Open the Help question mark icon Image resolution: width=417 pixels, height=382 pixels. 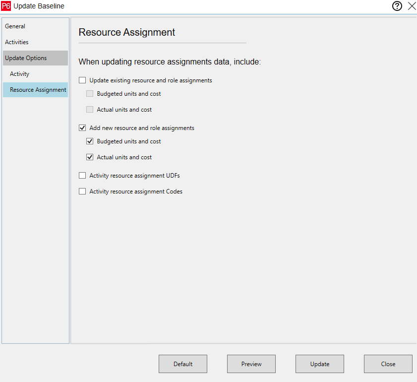pos(397,6)
